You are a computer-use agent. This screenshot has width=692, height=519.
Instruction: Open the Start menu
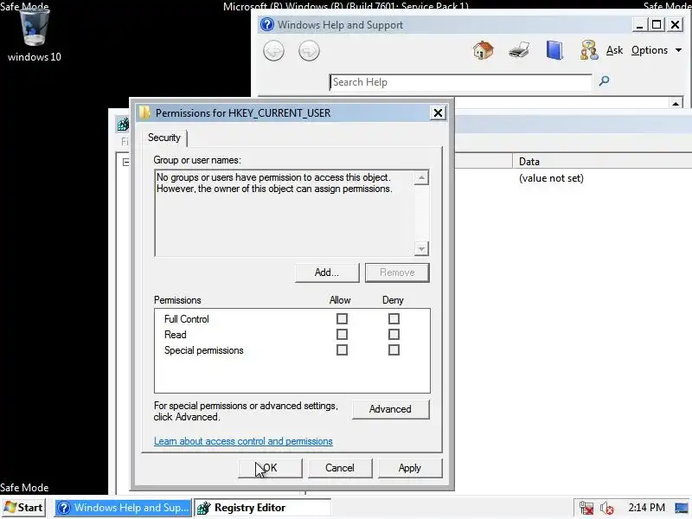[x=23, y=508]
